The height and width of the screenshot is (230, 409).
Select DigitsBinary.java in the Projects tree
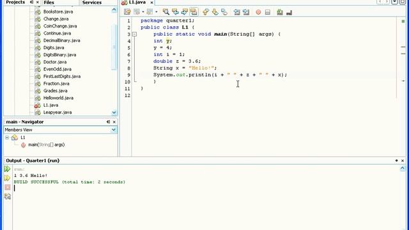tap(59, 55)
